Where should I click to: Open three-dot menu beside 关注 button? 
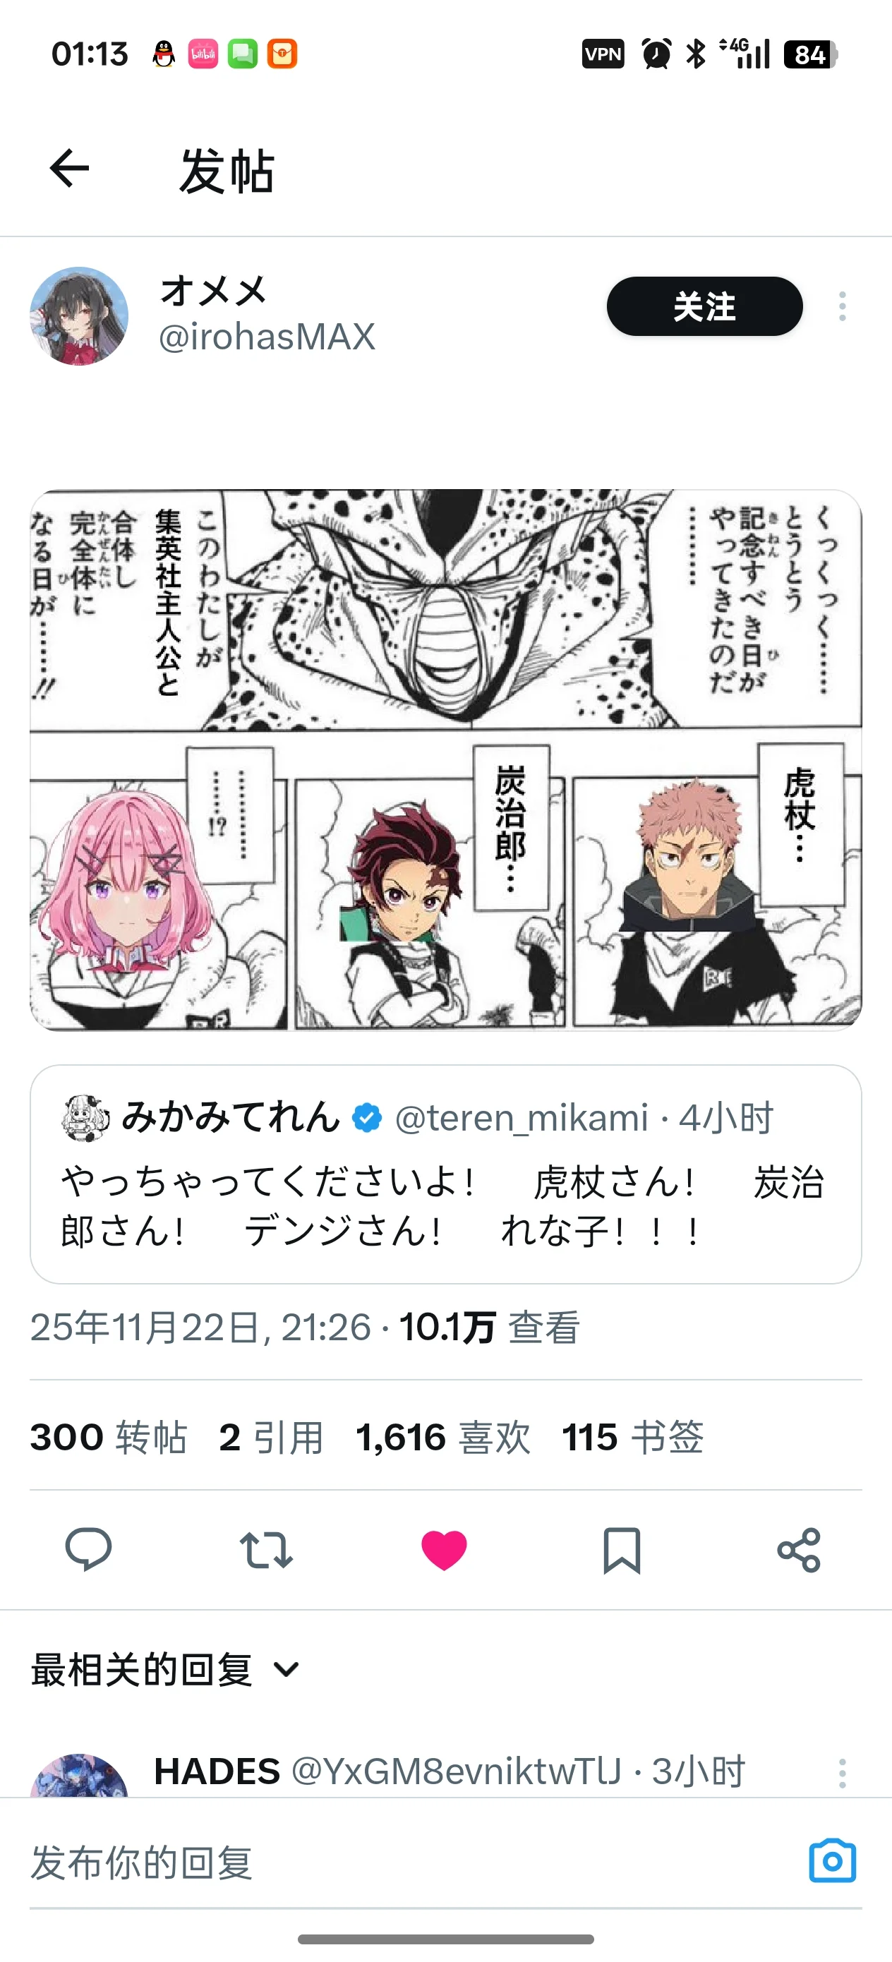pos(842,306)
